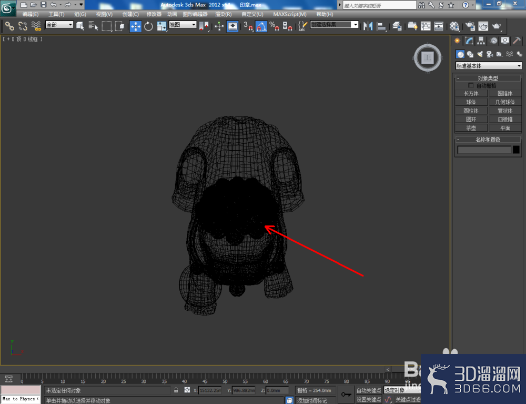Screen dimensions: 526x404
Task: Choose the Select Object arrow tool
Action: [x=80, y=26]
